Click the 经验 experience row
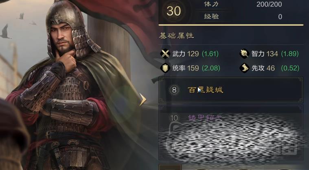This screenshot has width=309, height=170. click(x=243, y=17)
